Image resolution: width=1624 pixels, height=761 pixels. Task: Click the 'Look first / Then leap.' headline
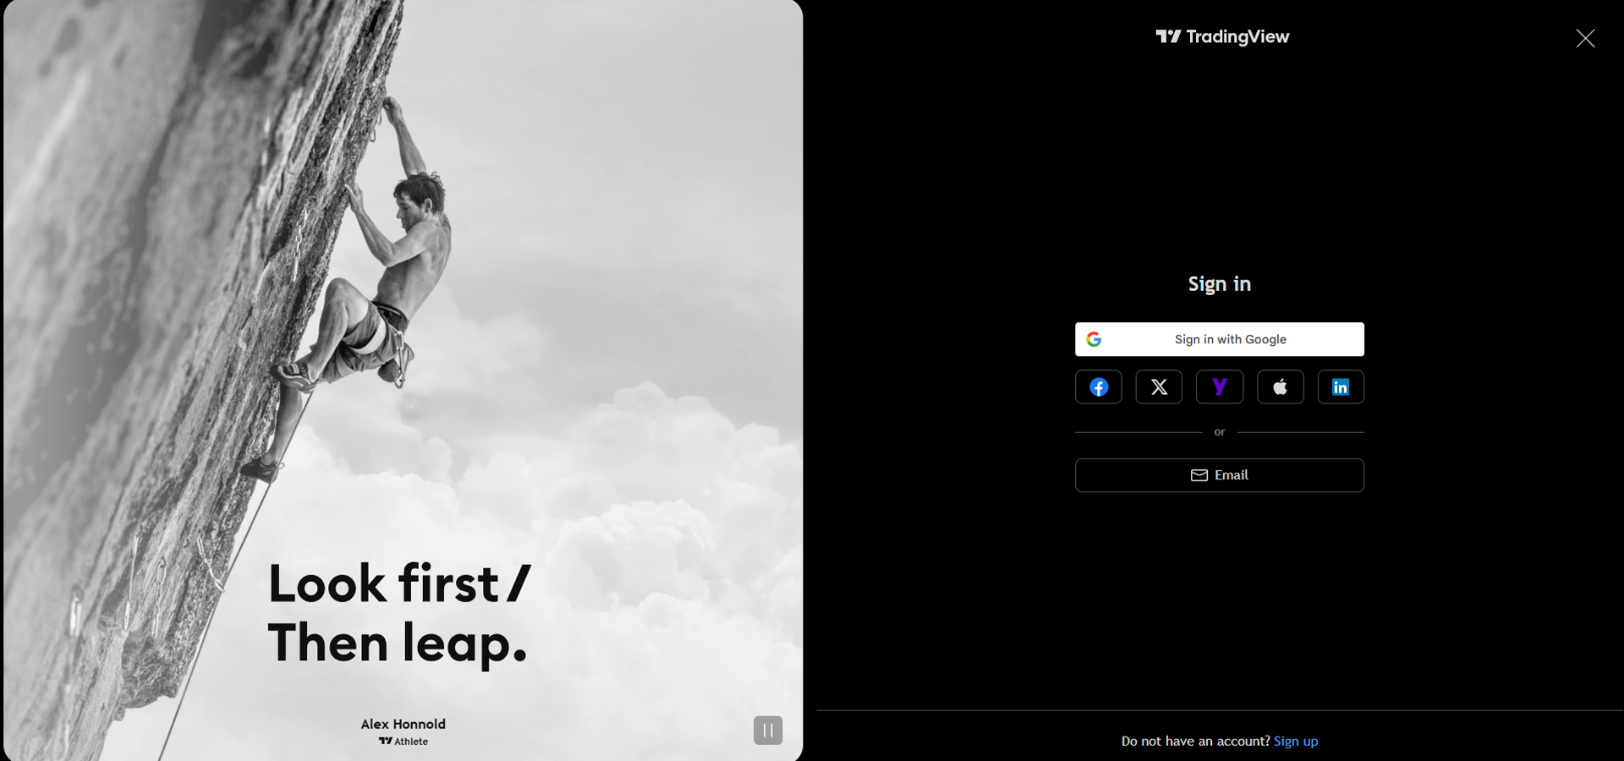(x=399, y=615)
